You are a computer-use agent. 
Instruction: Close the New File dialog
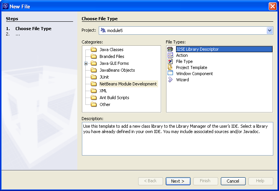coord(272,6)
